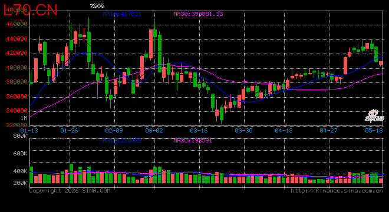This screenshot has height=212, width=389.
Task: Click the 1M axis label
Action: tap(24, 118)
